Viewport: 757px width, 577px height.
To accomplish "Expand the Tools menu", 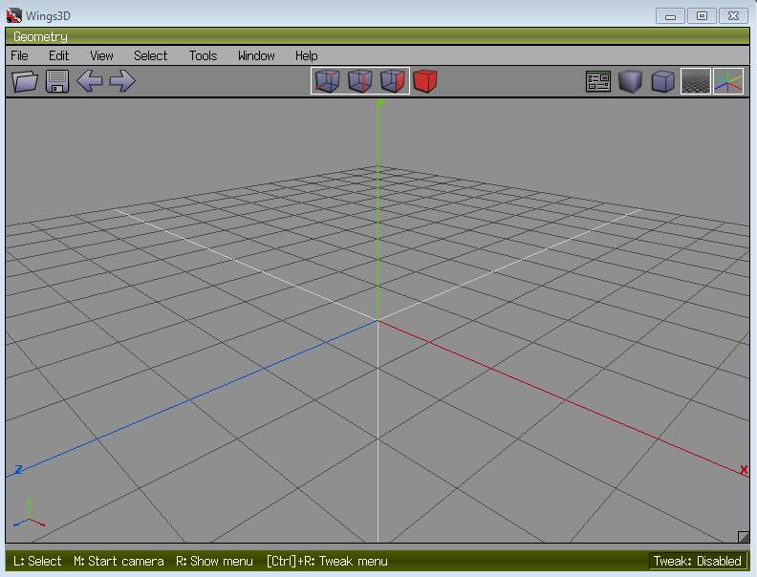I will pos(203,55).
